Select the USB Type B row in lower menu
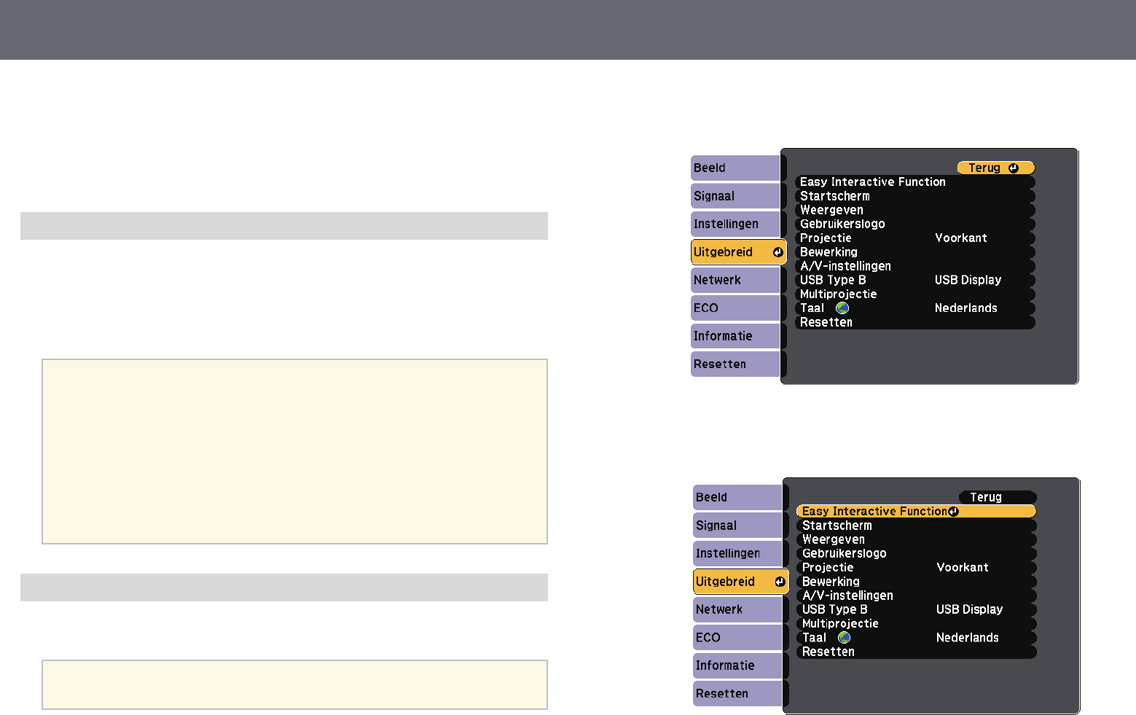Viewport: 1136px width, 715px height. click(x=917, y=609)
